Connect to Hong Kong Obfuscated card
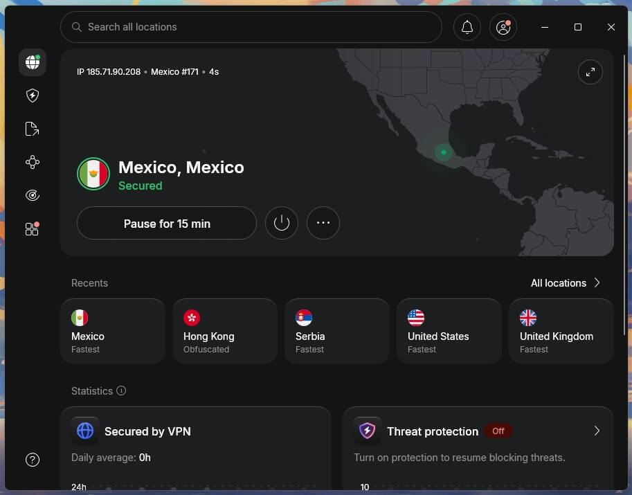 [225, 332]
